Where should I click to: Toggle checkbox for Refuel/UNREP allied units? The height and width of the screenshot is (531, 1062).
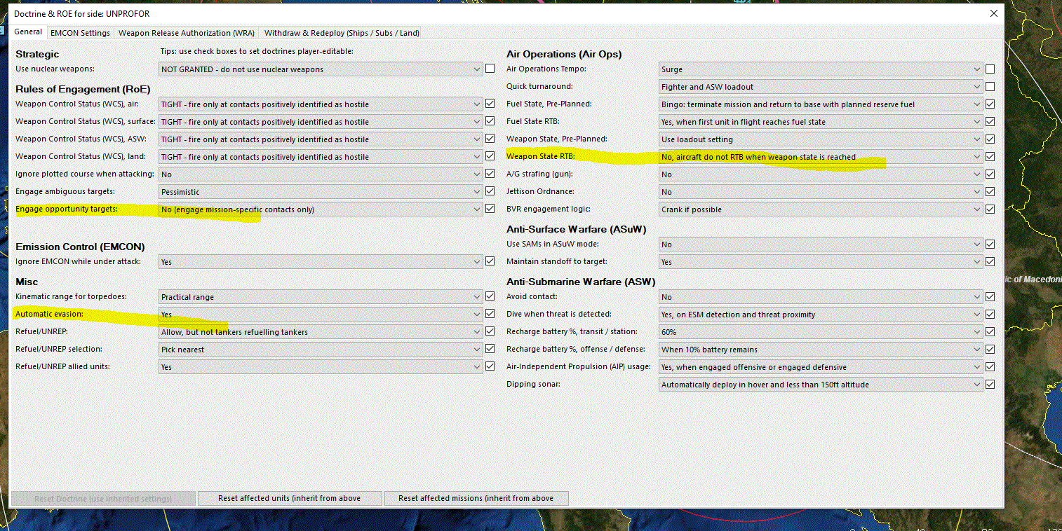pos(490,366)
